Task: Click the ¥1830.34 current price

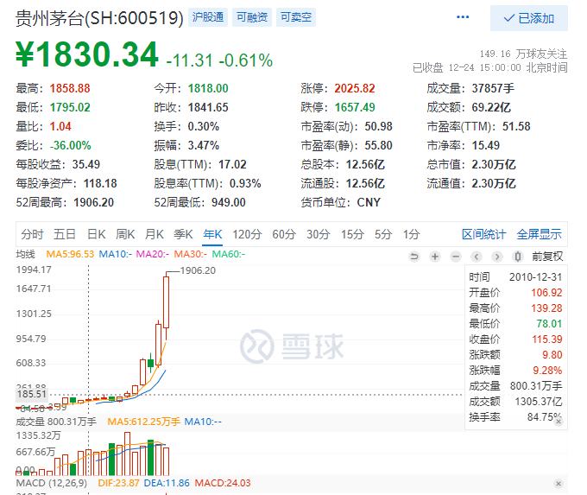Action: point(87,55)
